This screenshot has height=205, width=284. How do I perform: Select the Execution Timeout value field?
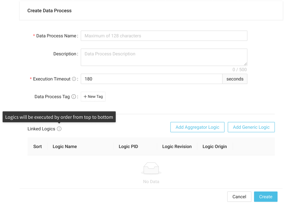coord(152,79)
